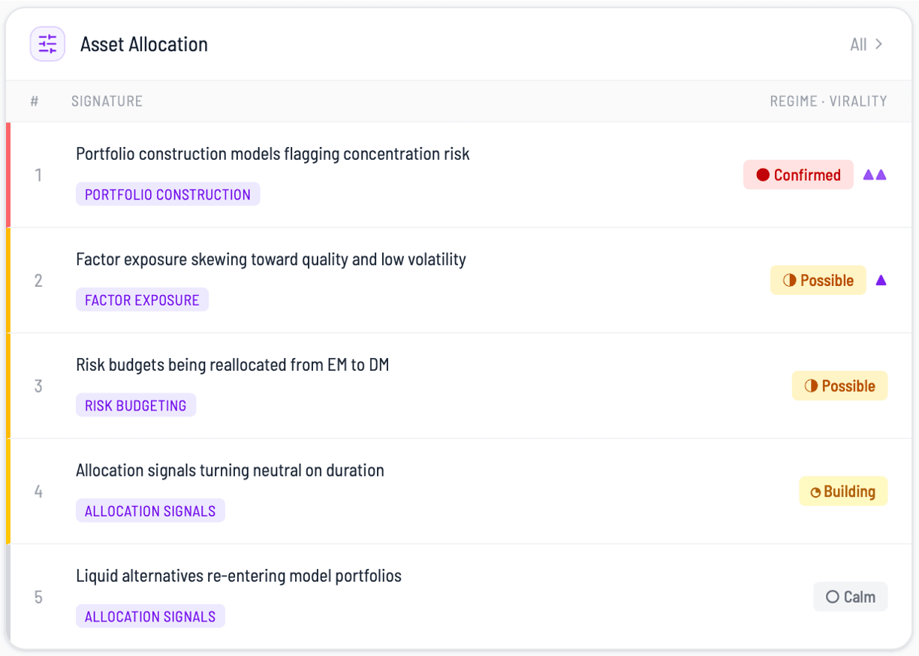This screenshot has width=919, height=656.
Task: Open portfolio construction concentration risk signature
Action: (x=273, y=154)
